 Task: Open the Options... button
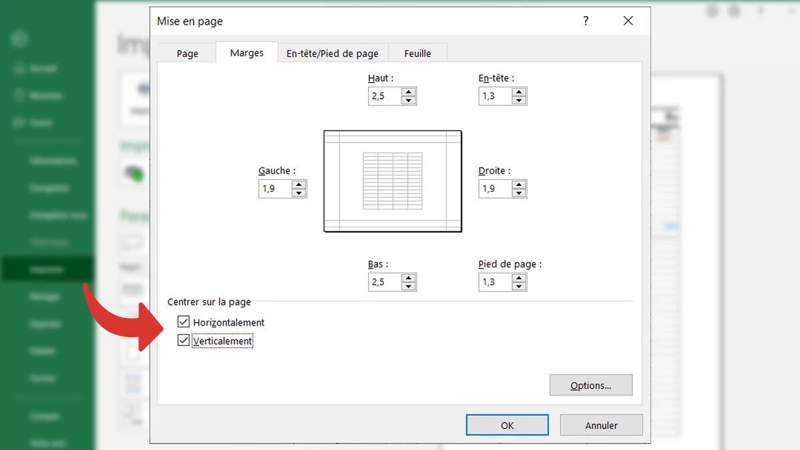[x=591, y=385]
